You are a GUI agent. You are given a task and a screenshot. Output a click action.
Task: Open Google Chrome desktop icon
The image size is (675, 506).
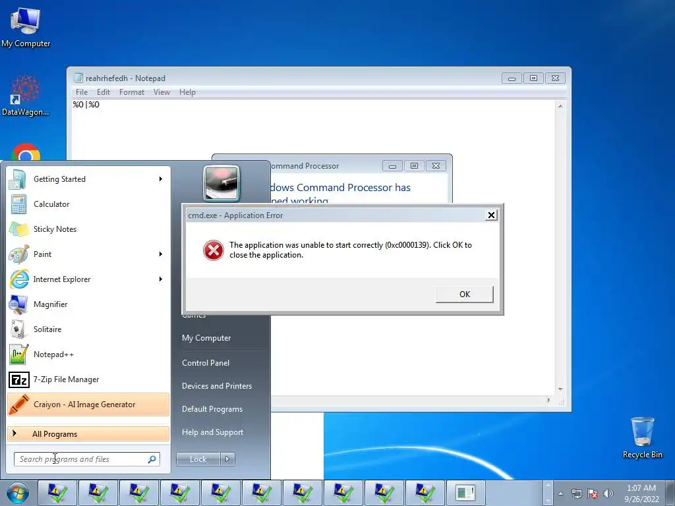point(26,152)
